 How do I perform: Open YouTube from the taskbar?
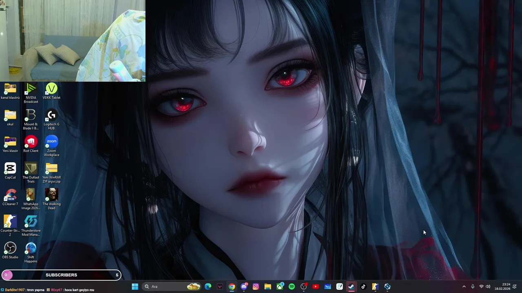click(x=316, y=286)
